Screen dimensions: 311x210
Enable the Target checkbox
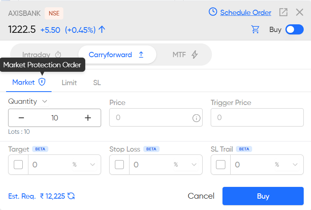(18, 165)
